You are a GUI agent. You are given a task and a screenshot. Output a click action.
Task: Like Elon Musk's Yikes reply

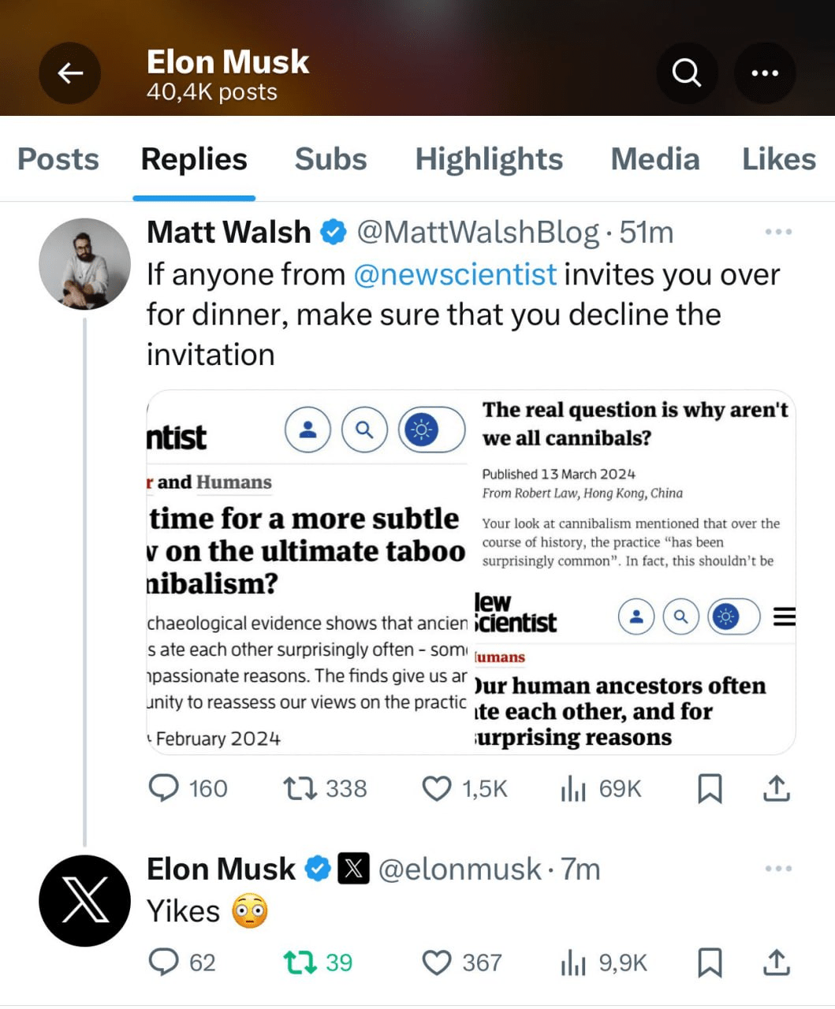[x=437, y=962]
